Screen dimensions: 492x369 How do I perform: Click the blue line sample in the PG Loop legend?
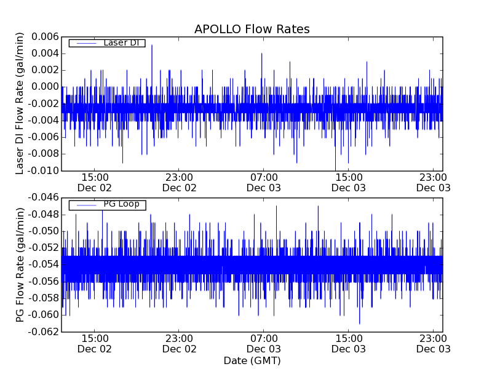pos(86,205)
